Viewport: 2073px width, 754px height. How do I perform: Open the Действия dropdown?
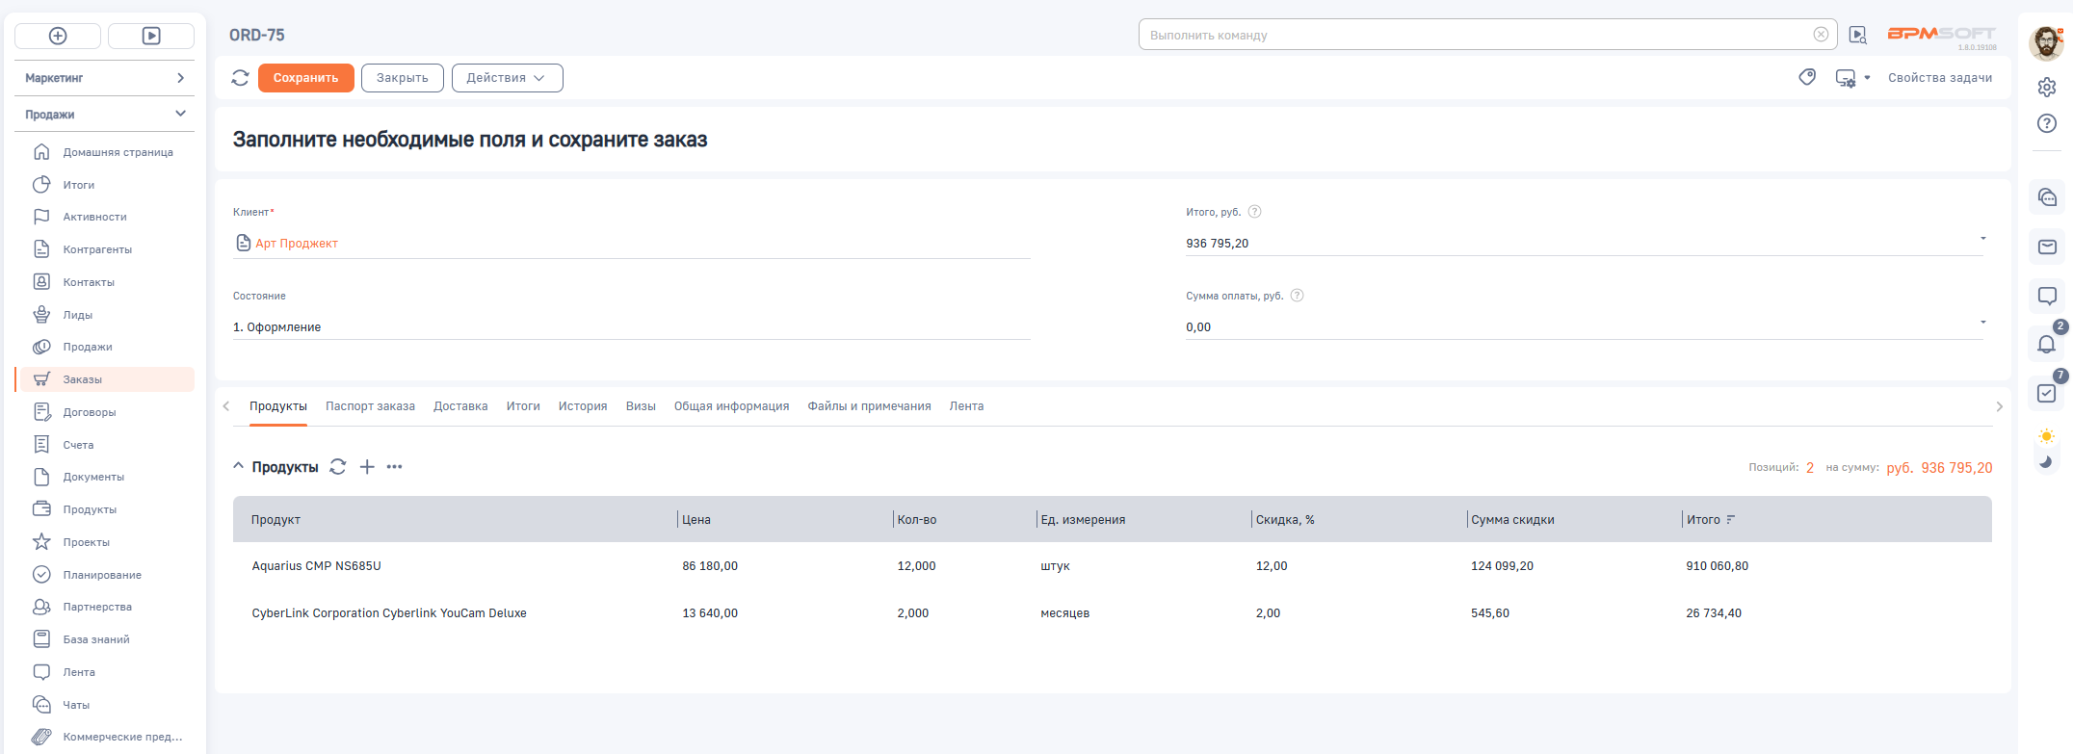[x=507, y=78]
